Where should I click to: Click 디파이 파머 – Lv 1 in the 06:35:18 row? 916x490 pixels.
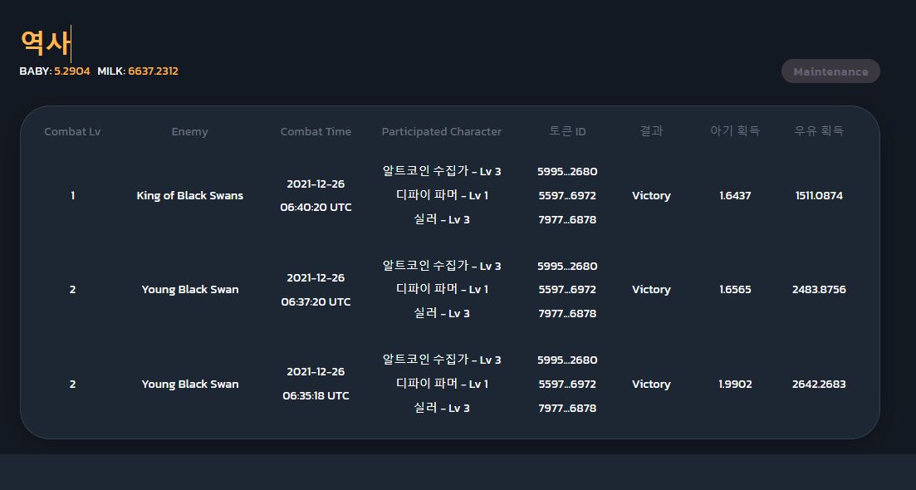[442, 384]
